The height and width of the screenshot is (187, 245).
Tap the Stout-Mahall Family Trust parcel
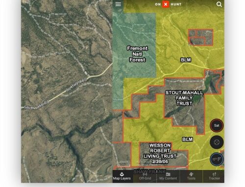point(184,98)
